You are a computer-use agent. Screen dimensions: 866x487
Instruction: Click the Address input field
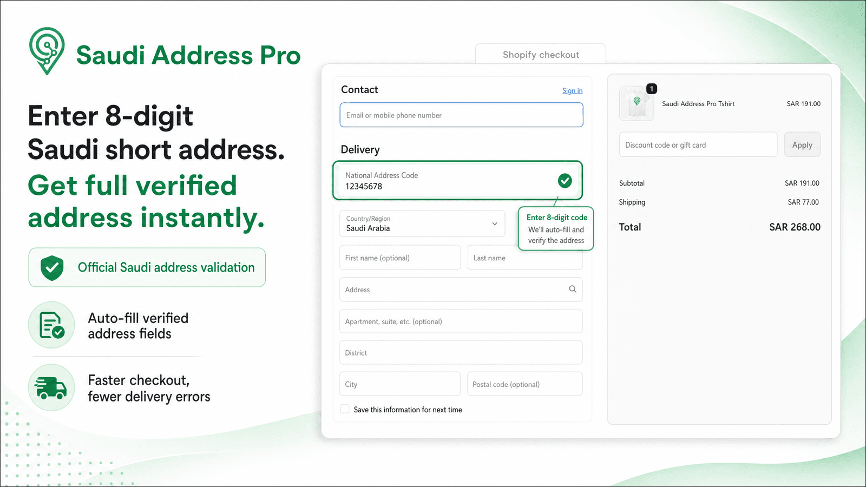click(461, 289)
